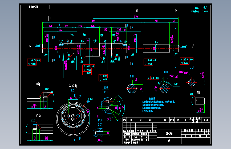Click the 1:5 scale in title block
The image size is (231, 149).
pos(208,133)
